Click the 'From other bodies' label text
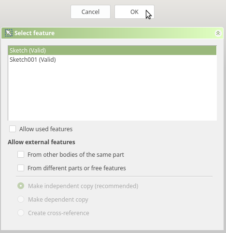Screen dimensions: 226x233 click(x=76, y=155)
